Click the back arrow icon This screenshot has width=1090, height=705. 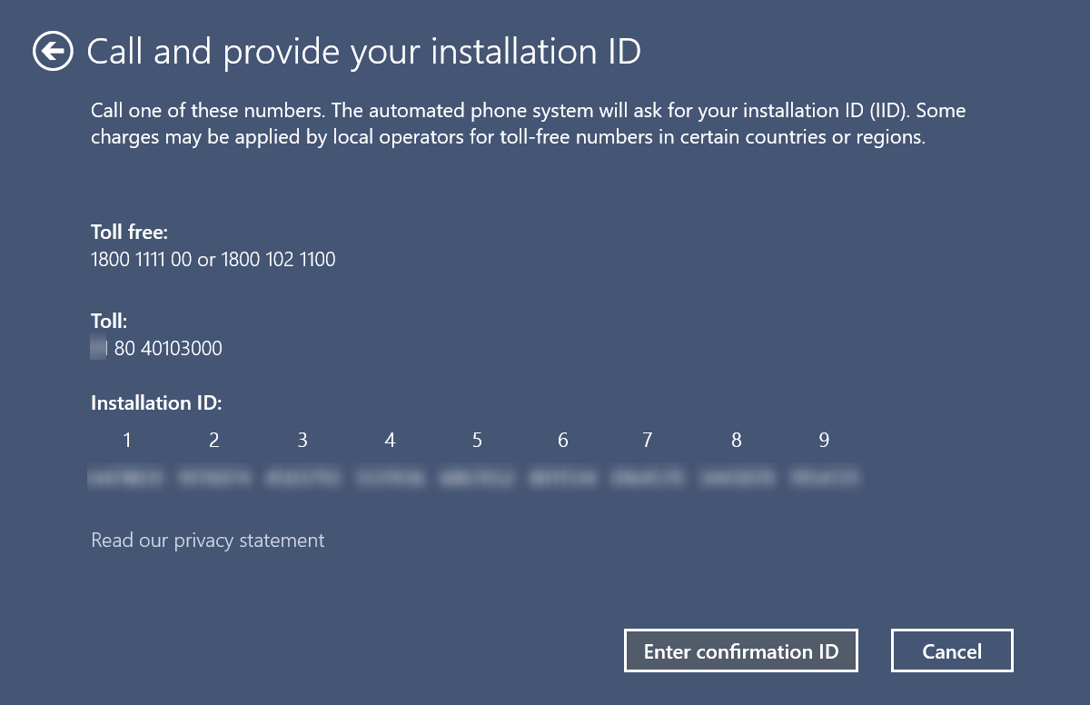click(x=53, y=52)
